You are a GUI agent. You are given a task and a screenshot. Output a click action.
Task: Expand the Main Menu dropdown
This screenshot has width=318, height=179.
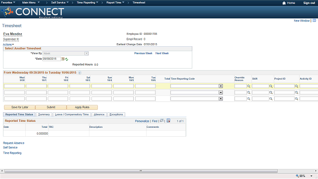31,2
